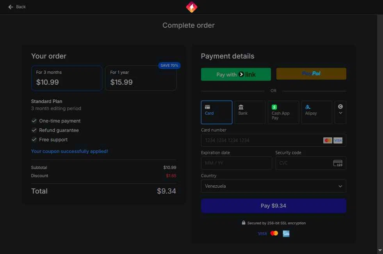This screenshot has width=383, height=254.
Task: Open the Country dropdown showing Venezuela
Action: click(x=273, y=186)
